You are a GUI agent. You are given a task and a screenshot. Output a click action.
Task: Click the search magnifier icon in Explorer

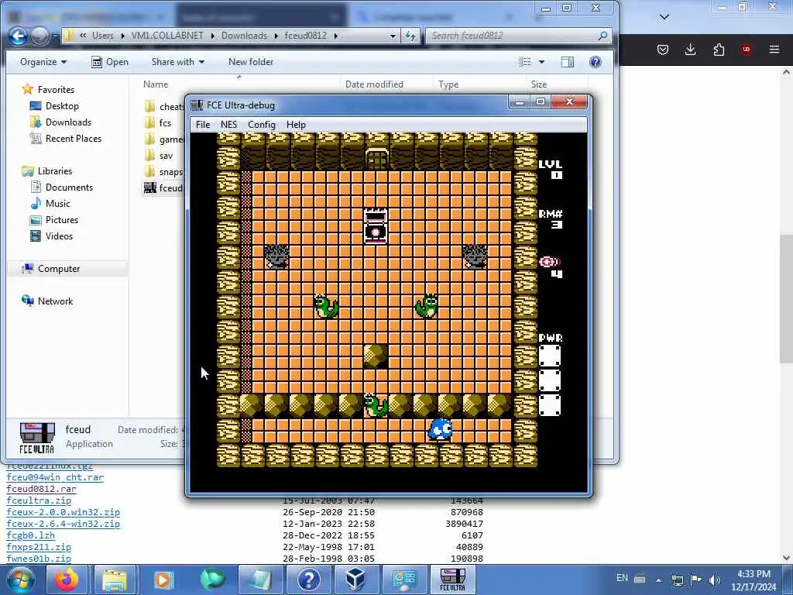602,36
